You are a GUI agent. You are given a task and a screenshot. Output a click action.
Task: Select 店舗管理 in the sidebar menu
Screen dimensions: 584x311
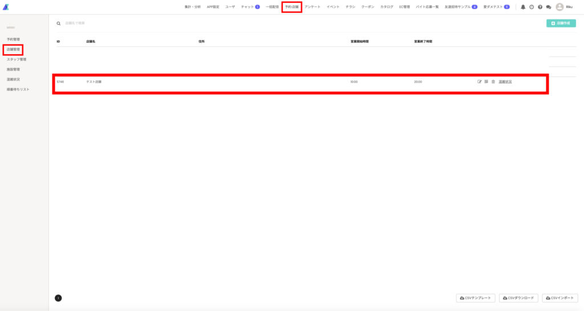[x=13, y=49]
